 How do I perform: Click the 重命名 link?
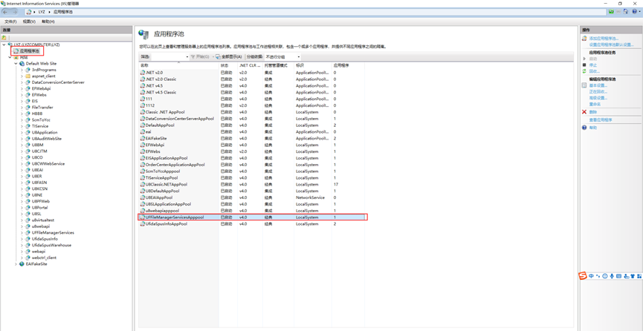click(595, 104)
